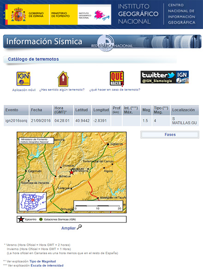203x269 pixels.
Task: Click the Latitud column header
Action: tap(82, 110)
